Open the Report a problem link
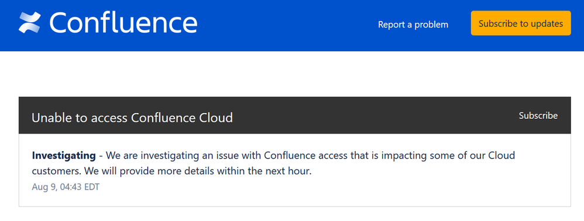This screenshot has width=584, height=221. click(413, 24)
